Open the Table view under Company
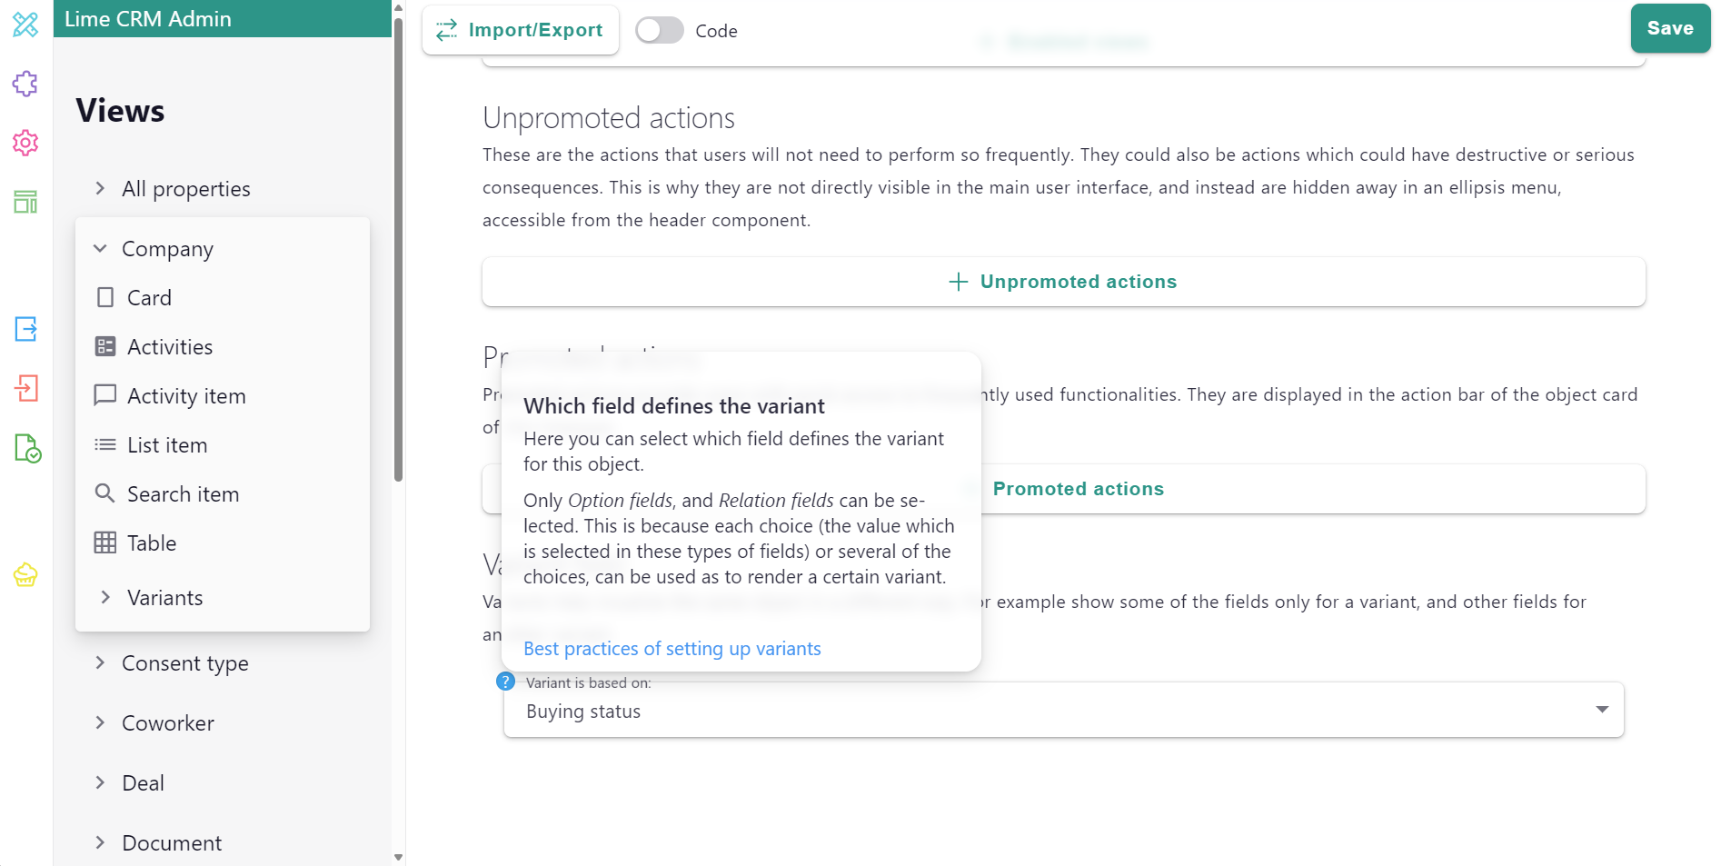 point(151,543)
